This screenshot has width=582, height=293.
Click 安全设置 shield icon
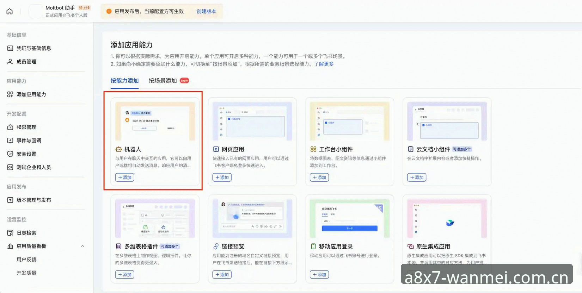click(10, 154)
